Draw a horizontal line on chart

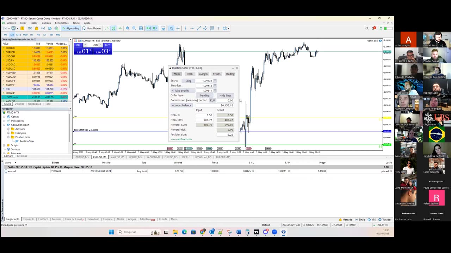tap(192, 28)
